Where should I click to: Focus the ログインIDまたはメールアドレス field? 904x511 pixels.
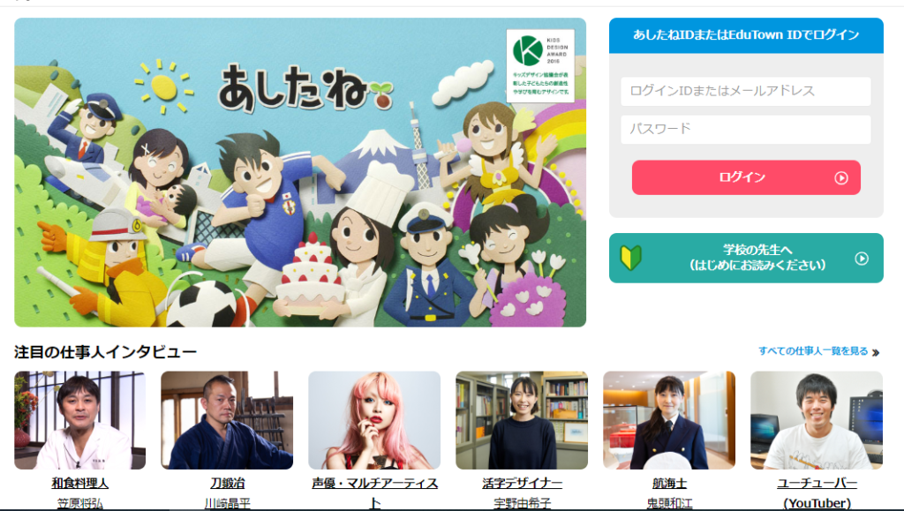point(745,91)
